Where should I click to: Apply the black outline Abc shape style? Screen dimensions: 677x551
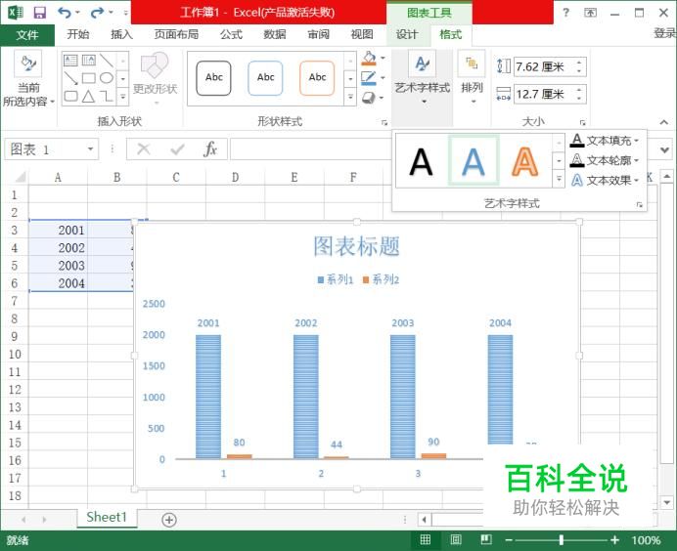click(x=213, y=78)
